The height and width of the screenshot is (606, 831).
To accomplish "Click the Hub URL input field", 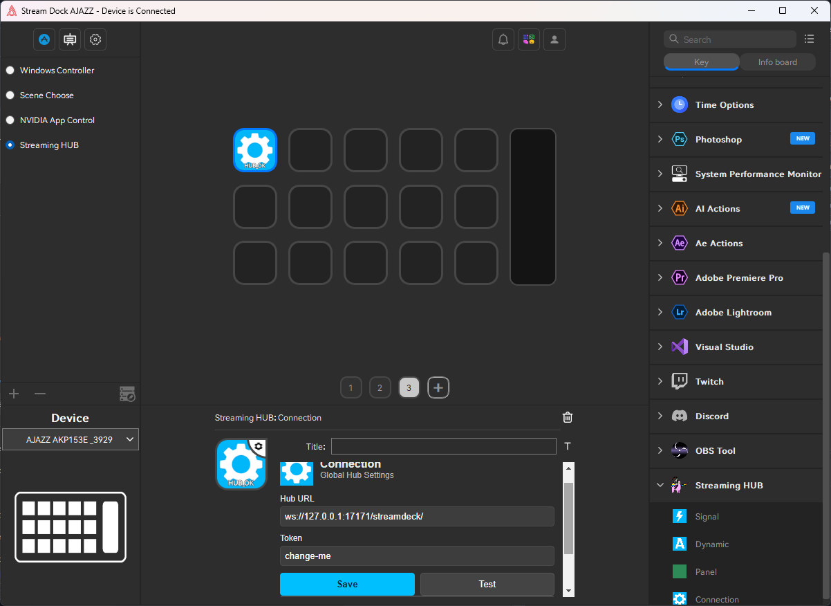I will (417, 516).
